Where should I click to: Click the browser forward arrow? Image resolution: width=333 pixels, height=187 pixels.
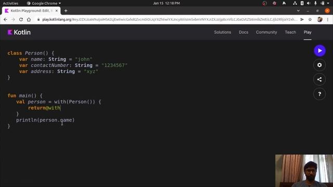tap(13, 20)
